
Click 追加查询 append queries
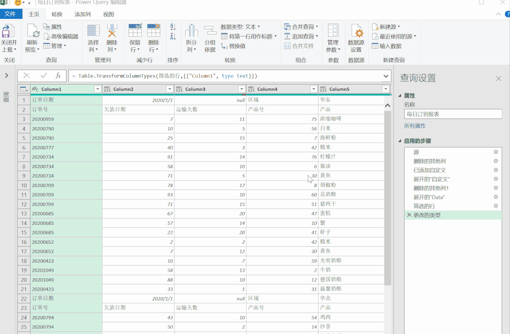301,36
